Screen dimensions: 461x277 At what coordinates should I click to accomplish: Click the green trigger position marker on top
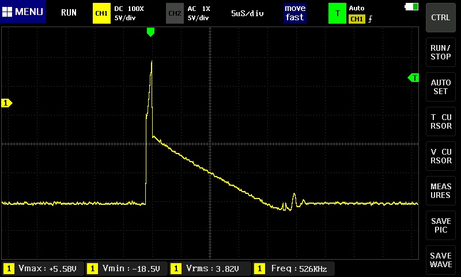150,32
